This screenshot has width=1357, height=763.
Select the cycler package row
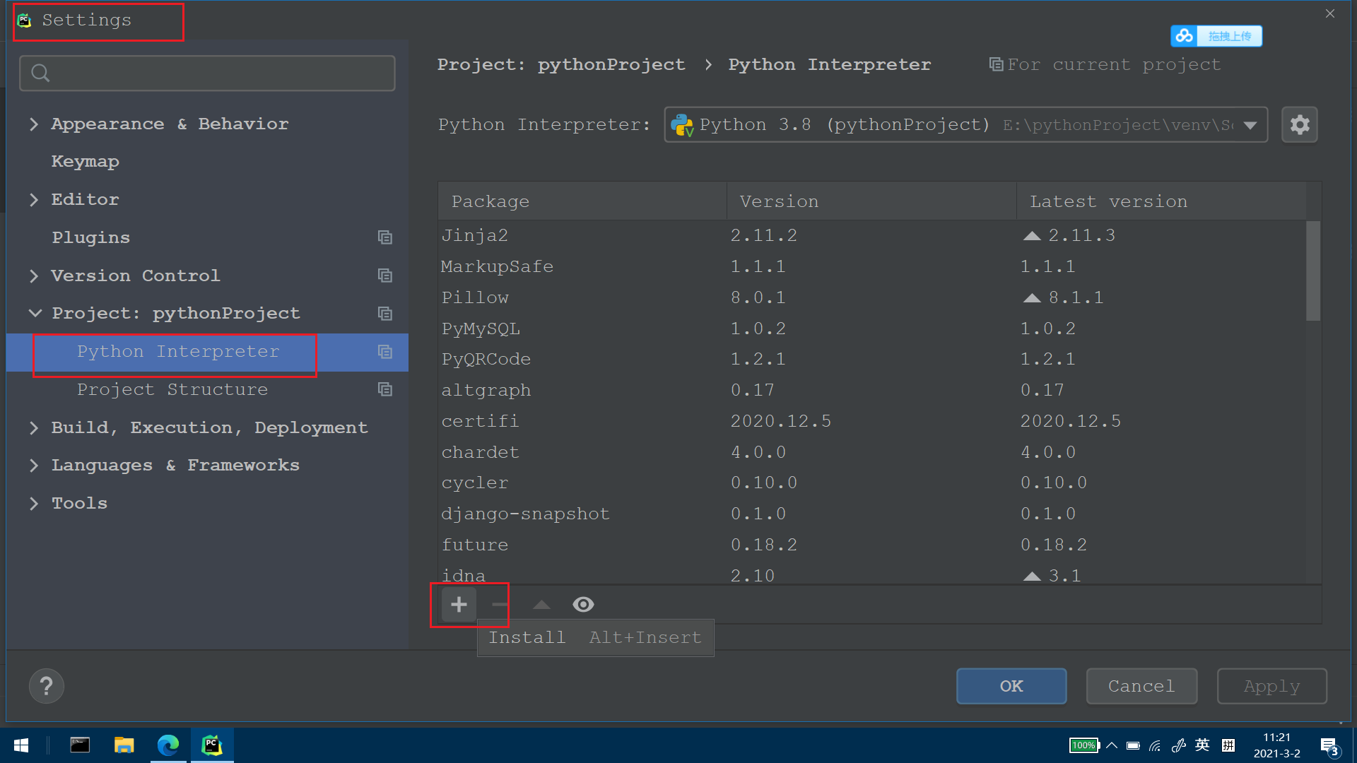pos(872,483)
